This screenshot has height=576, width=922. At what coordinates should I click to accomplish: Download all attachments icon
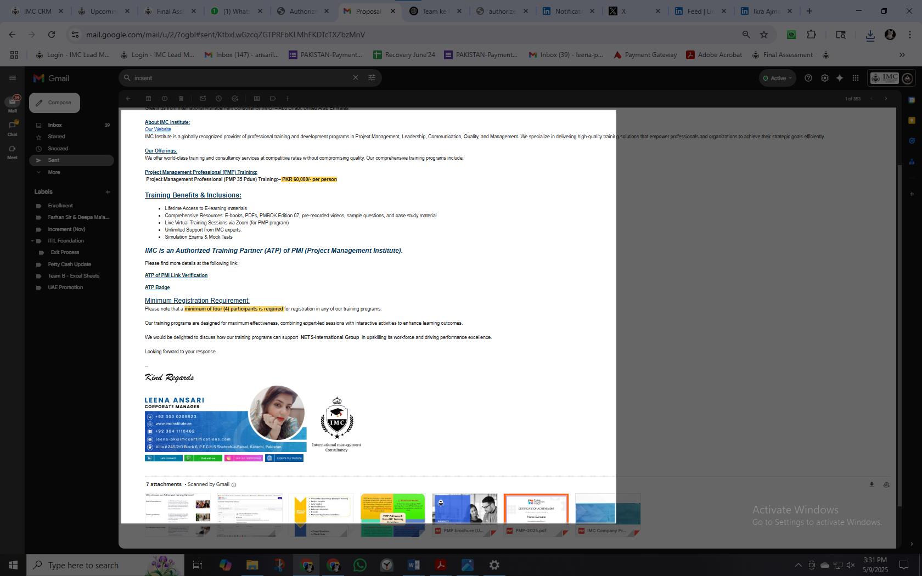872,484
